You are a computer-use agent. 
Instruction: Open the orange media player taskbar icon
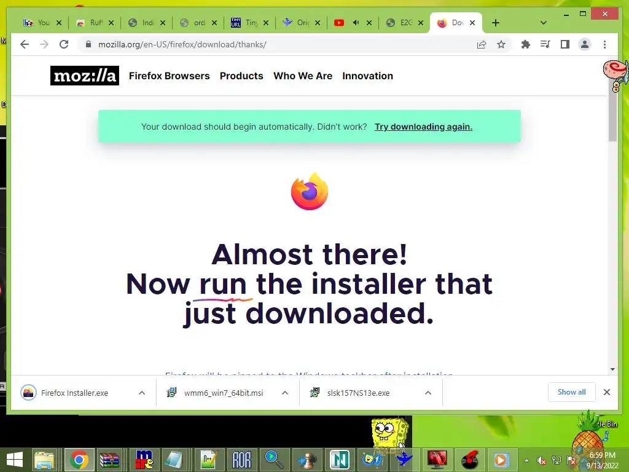(501, 460)
